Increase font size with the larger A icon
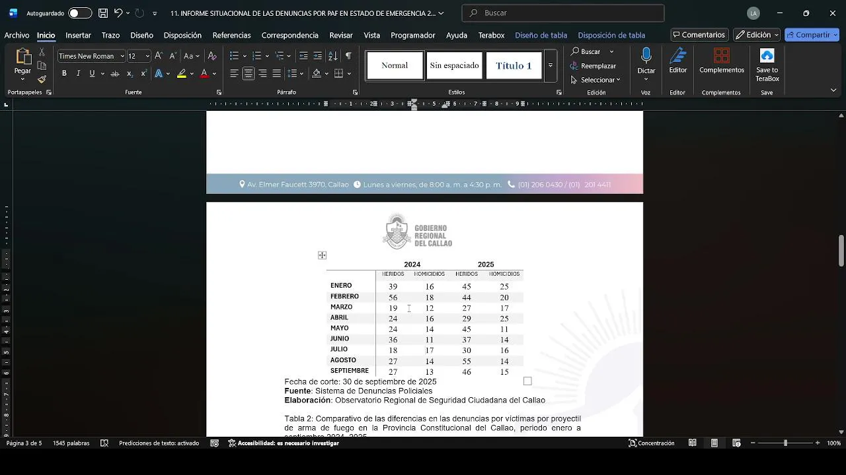846x475 pixels. click(159, 56)
